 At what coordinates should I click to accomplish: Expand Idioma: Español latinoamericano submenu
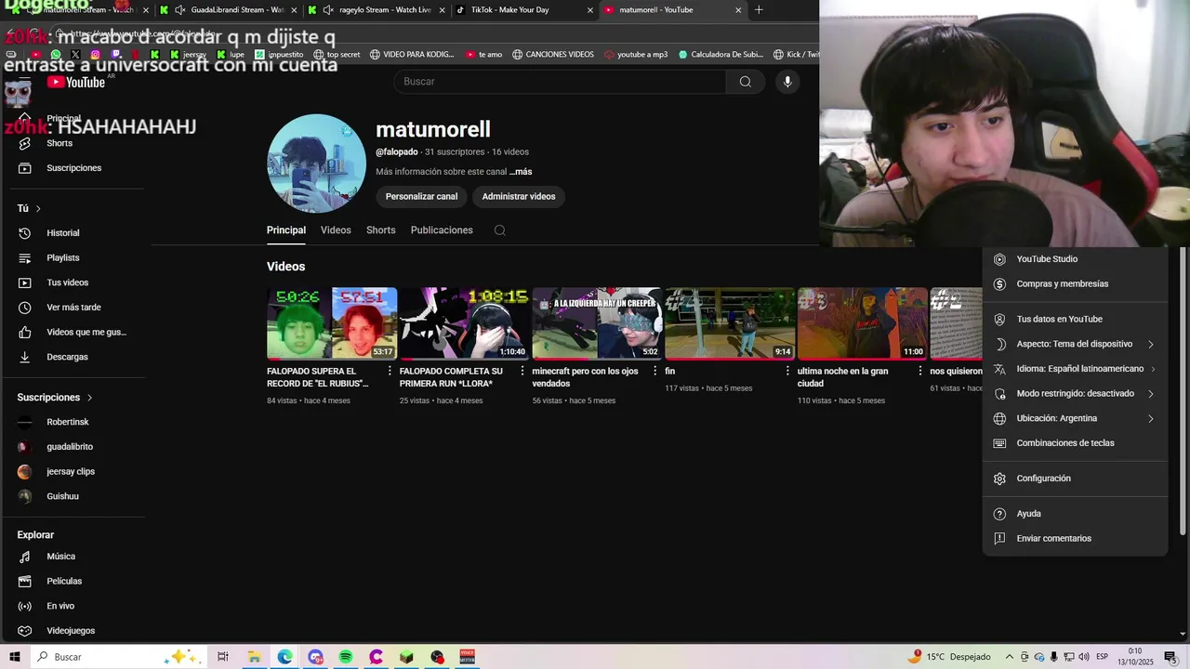(1075, 369)
